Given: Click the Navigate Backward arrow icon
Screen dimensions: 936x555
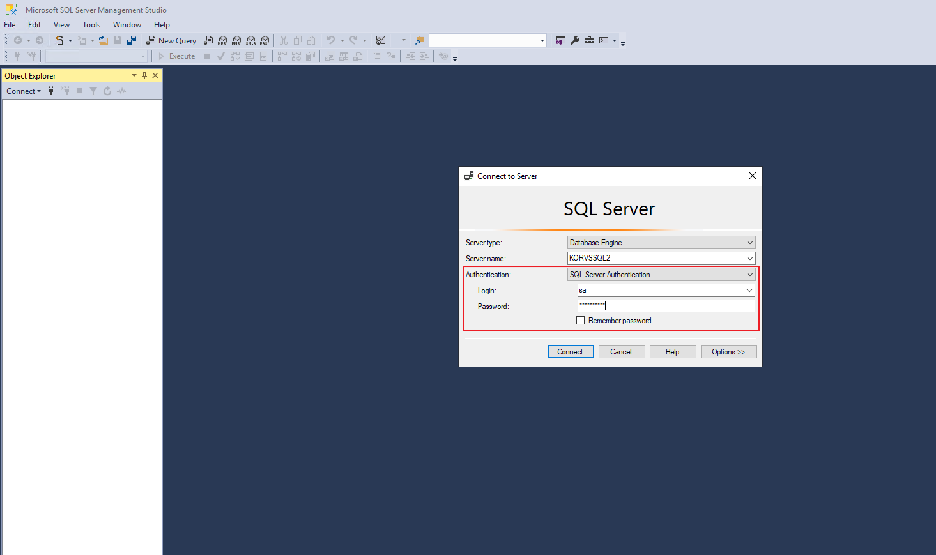Looking at the screenshot, I should [x=18, y=40].
